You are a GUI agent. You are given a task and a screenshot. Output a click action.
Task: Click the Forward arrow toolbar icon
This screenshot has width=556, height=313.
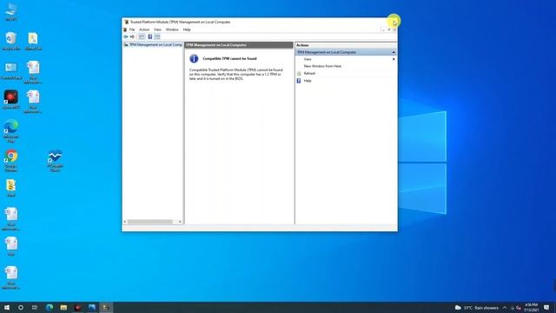pyautogui.click(x=132, y=37)
